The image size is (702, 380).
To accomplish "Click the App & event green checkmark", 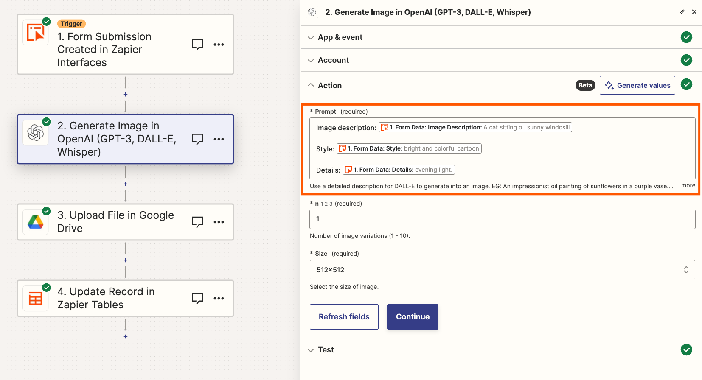I will [x=686, y=37].
